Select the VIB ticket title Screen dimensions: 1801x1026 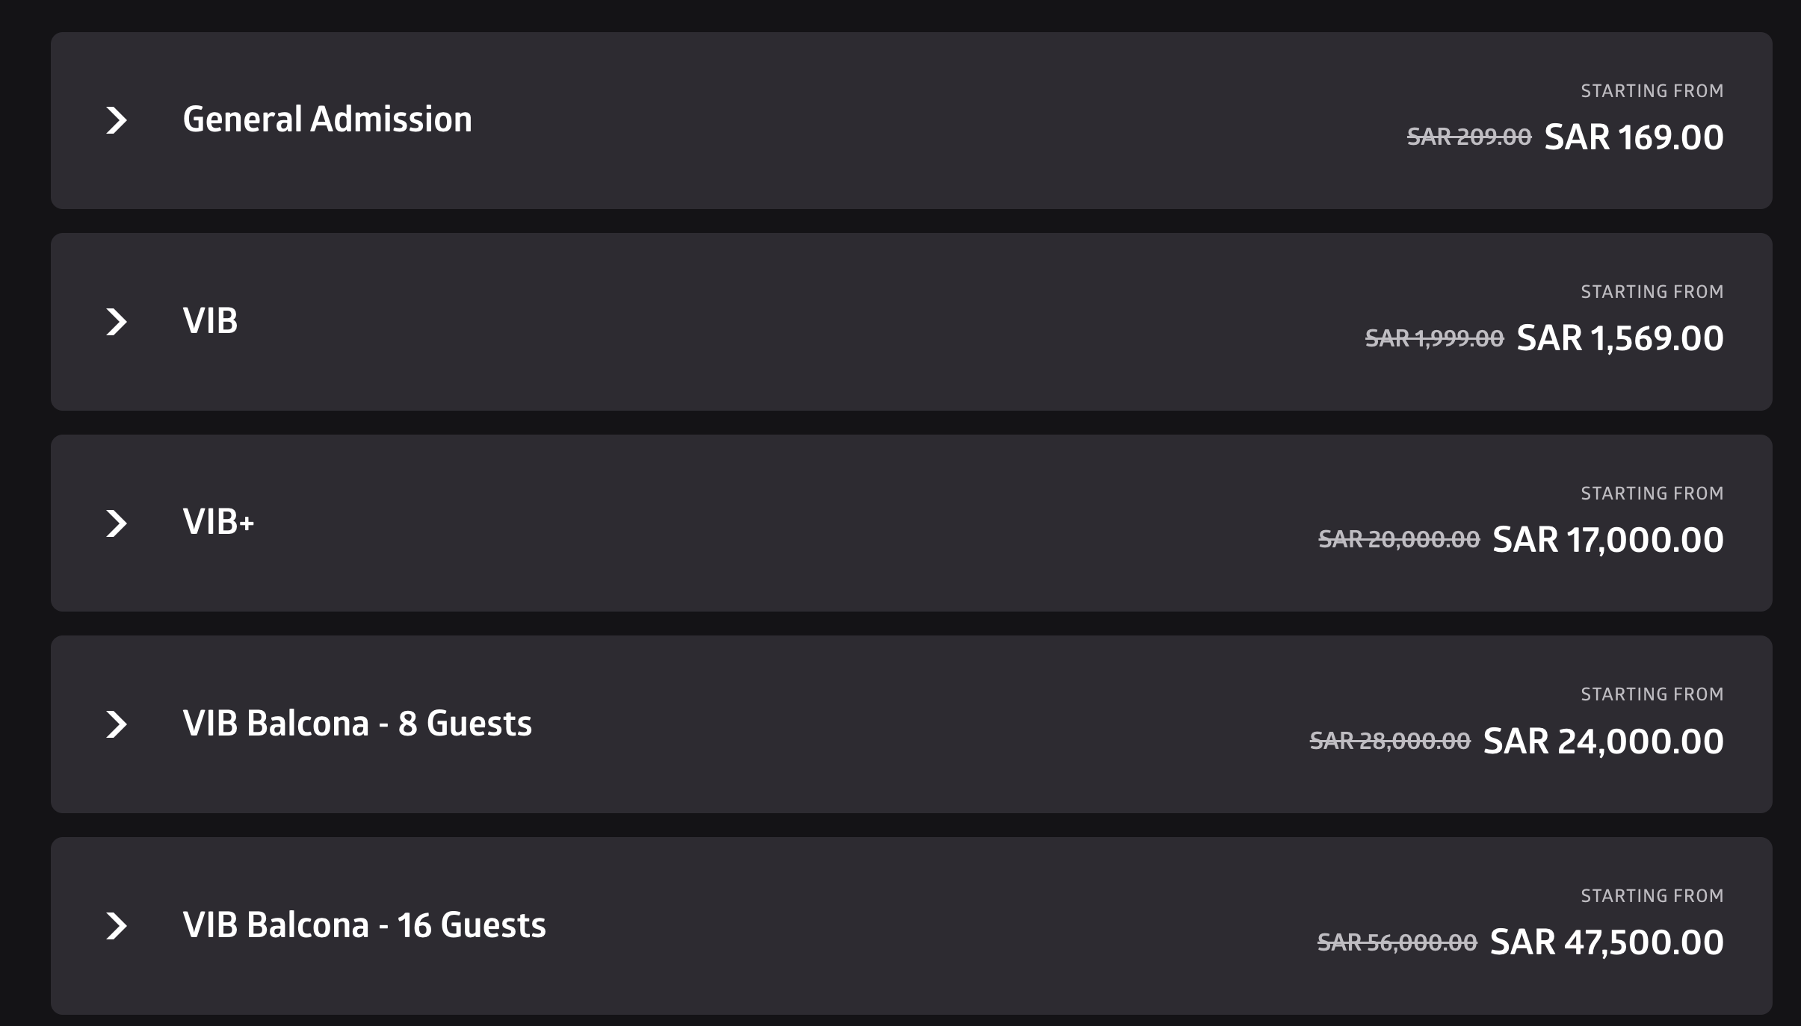(210, 321)
